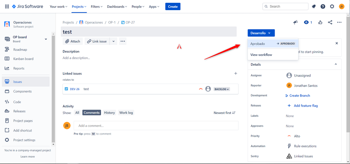Screen dimensions: 350x164
Task: Click the DEV-26 task type checkbox icon
Action: pyautogui.click(x=66, y=89)
